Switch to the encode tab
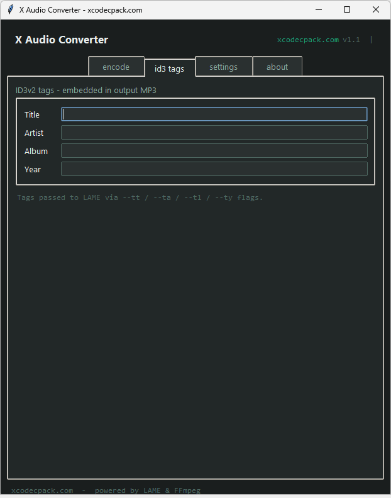This screenshot has height=498, width=391. click(x=116, y=67)
